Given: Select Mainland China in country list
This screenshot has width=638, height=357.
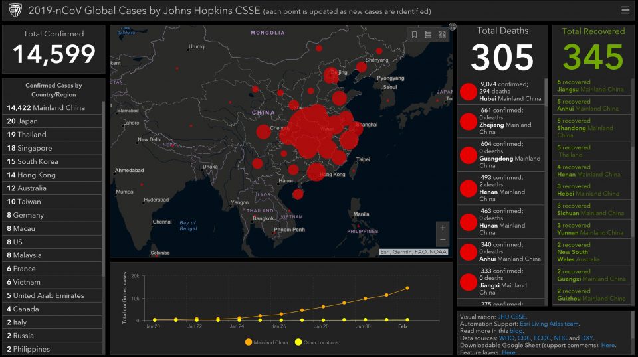Looking at the screenshot, I should [x=46, y=107].
